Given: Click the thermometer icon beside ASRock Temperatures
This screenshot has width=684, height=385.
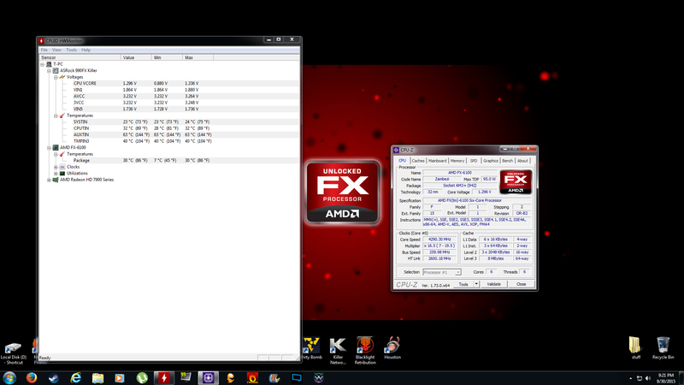Looking at the screenshot, I should pos(62,115).
